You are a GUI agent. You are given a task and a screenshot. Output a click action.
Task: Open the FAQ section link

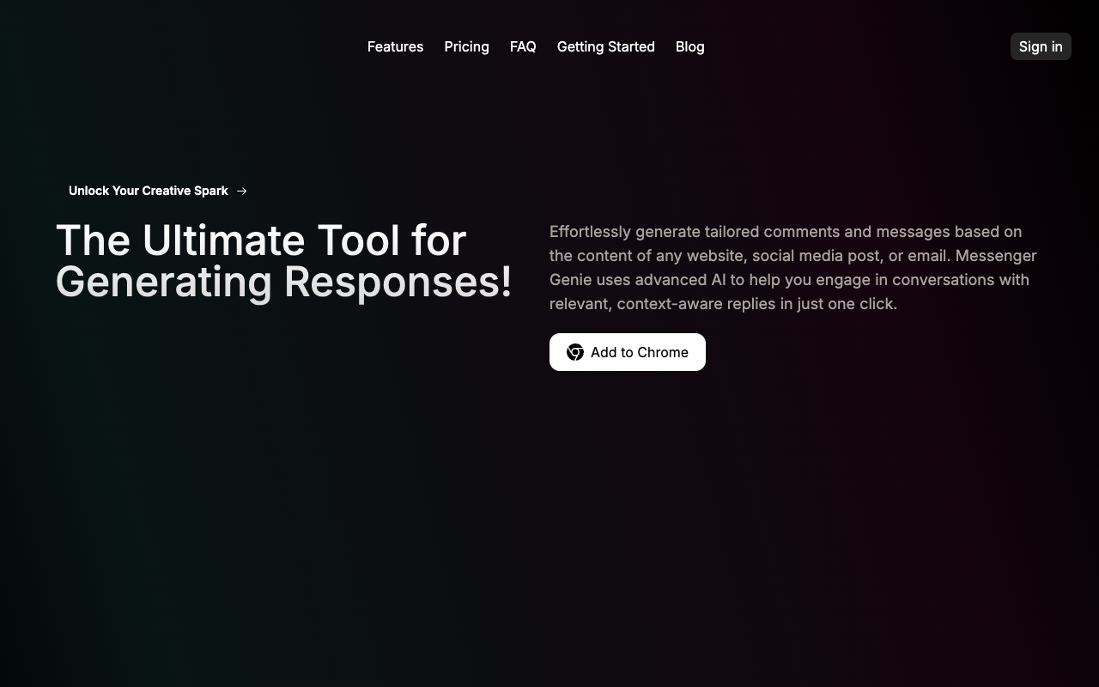[x=523, y=46]
